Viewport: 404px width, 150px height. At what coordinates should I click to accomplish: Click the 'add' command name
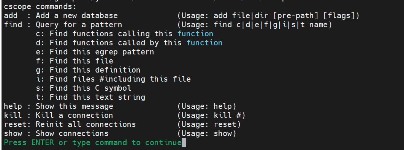click(11, 15)
